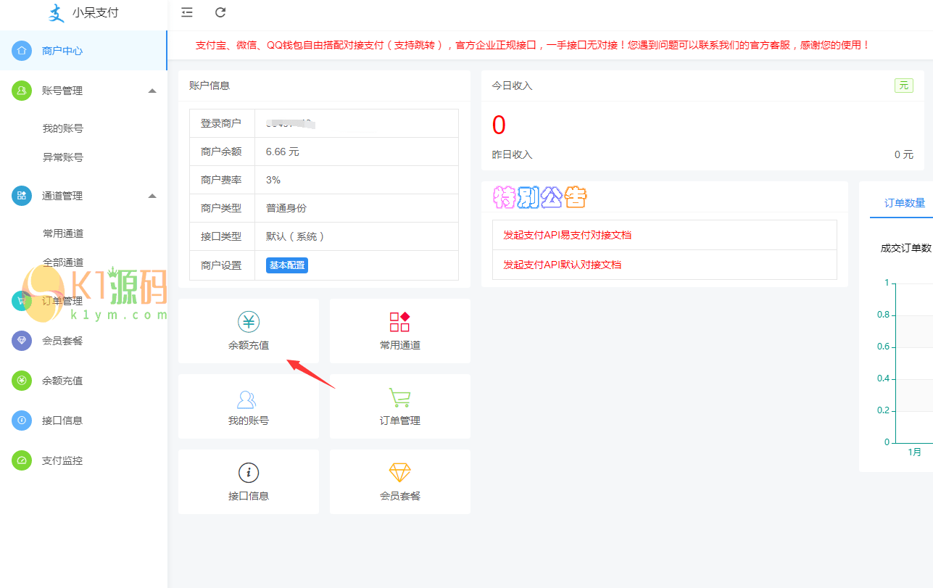The image size is (933, 588).
Task: Open 订单管理 shopping cart icon tile
Action: pos(400,397)
